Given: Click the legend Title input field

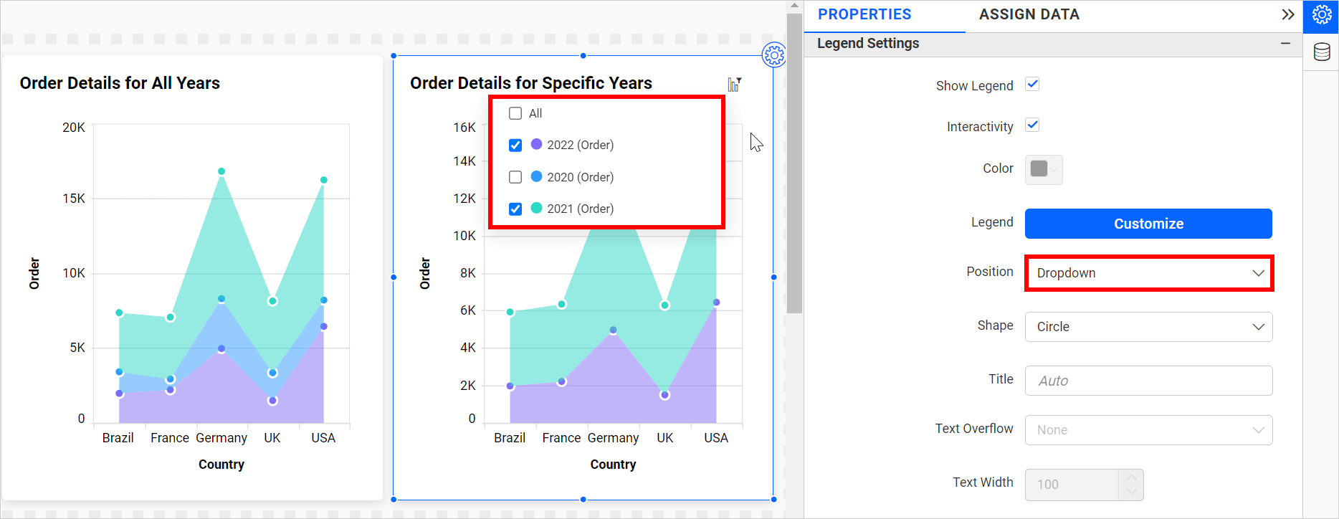Looking at the screenshot, I should click(1148, 381).
